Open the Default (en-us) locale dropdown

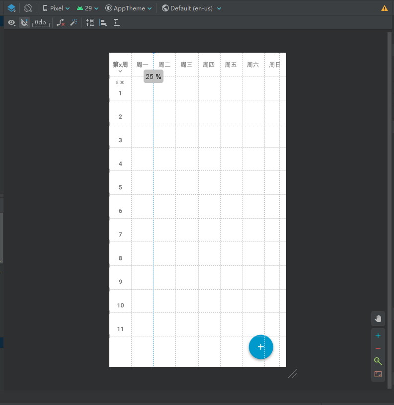191,8
